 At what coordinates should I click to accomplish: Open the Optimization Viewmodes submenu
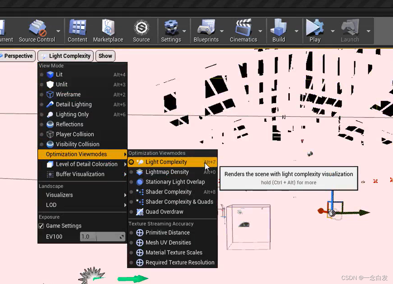pos(83,154)
